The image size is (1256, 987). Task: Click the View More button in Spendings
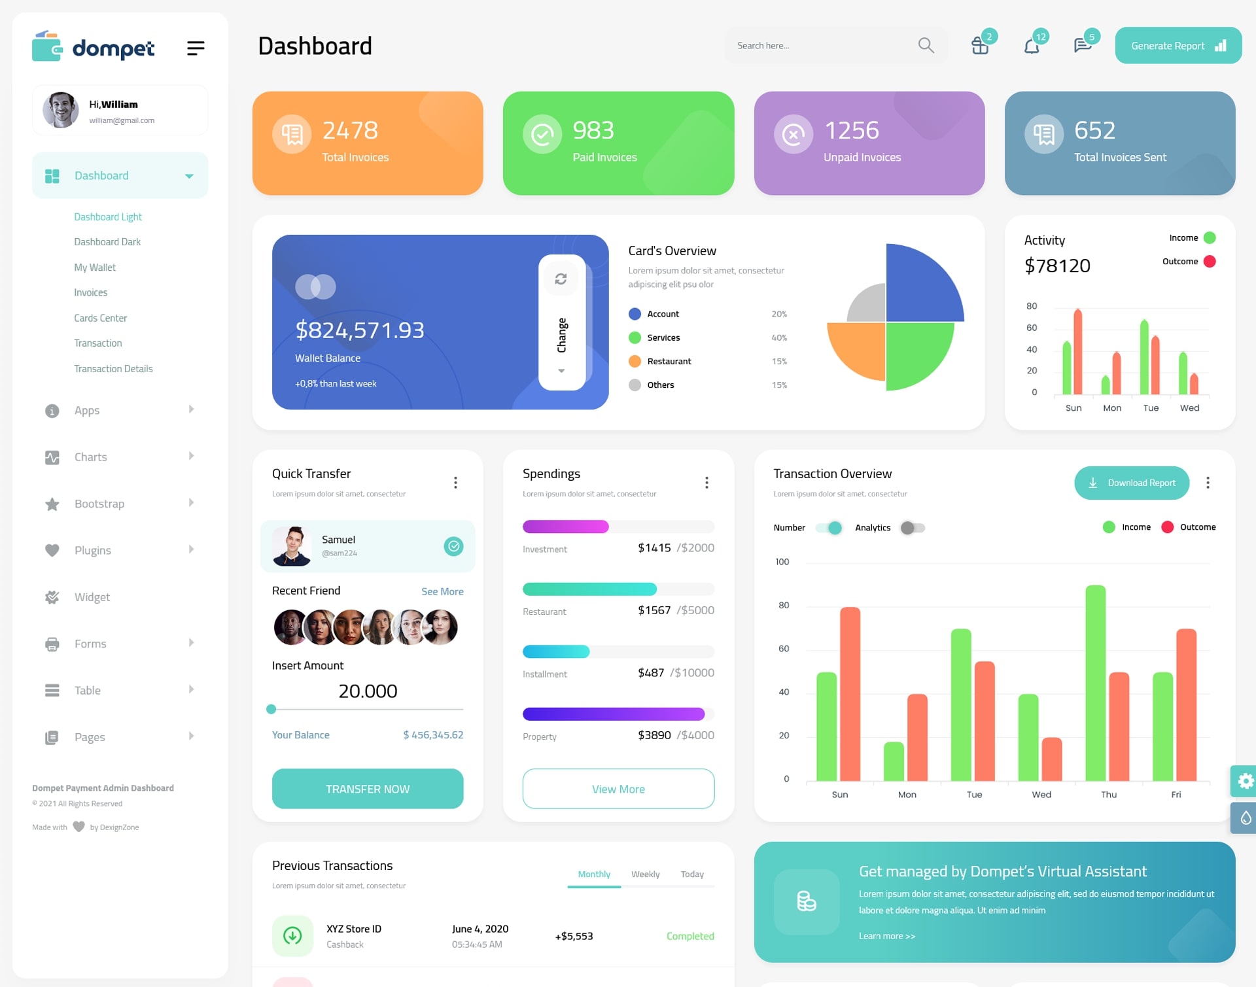click(x=618, y=788)
